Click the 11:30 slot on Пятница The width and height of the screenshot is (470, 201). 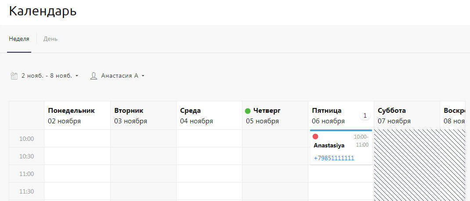click(x=341, y=191)
